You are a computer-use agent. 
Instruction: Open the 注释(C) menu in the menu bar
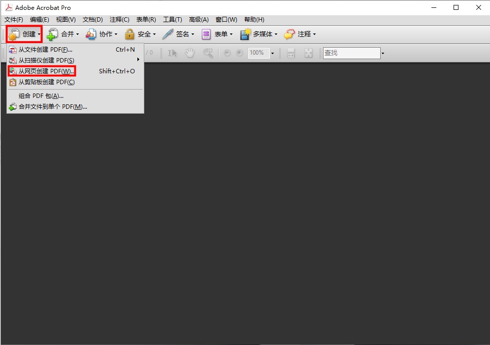click(x=119, y=20)
